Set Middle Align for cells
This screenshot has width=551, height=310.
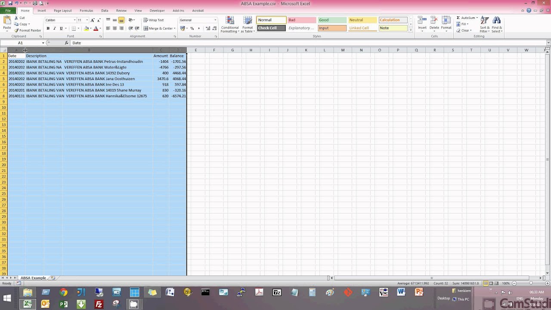pos(115,20)
